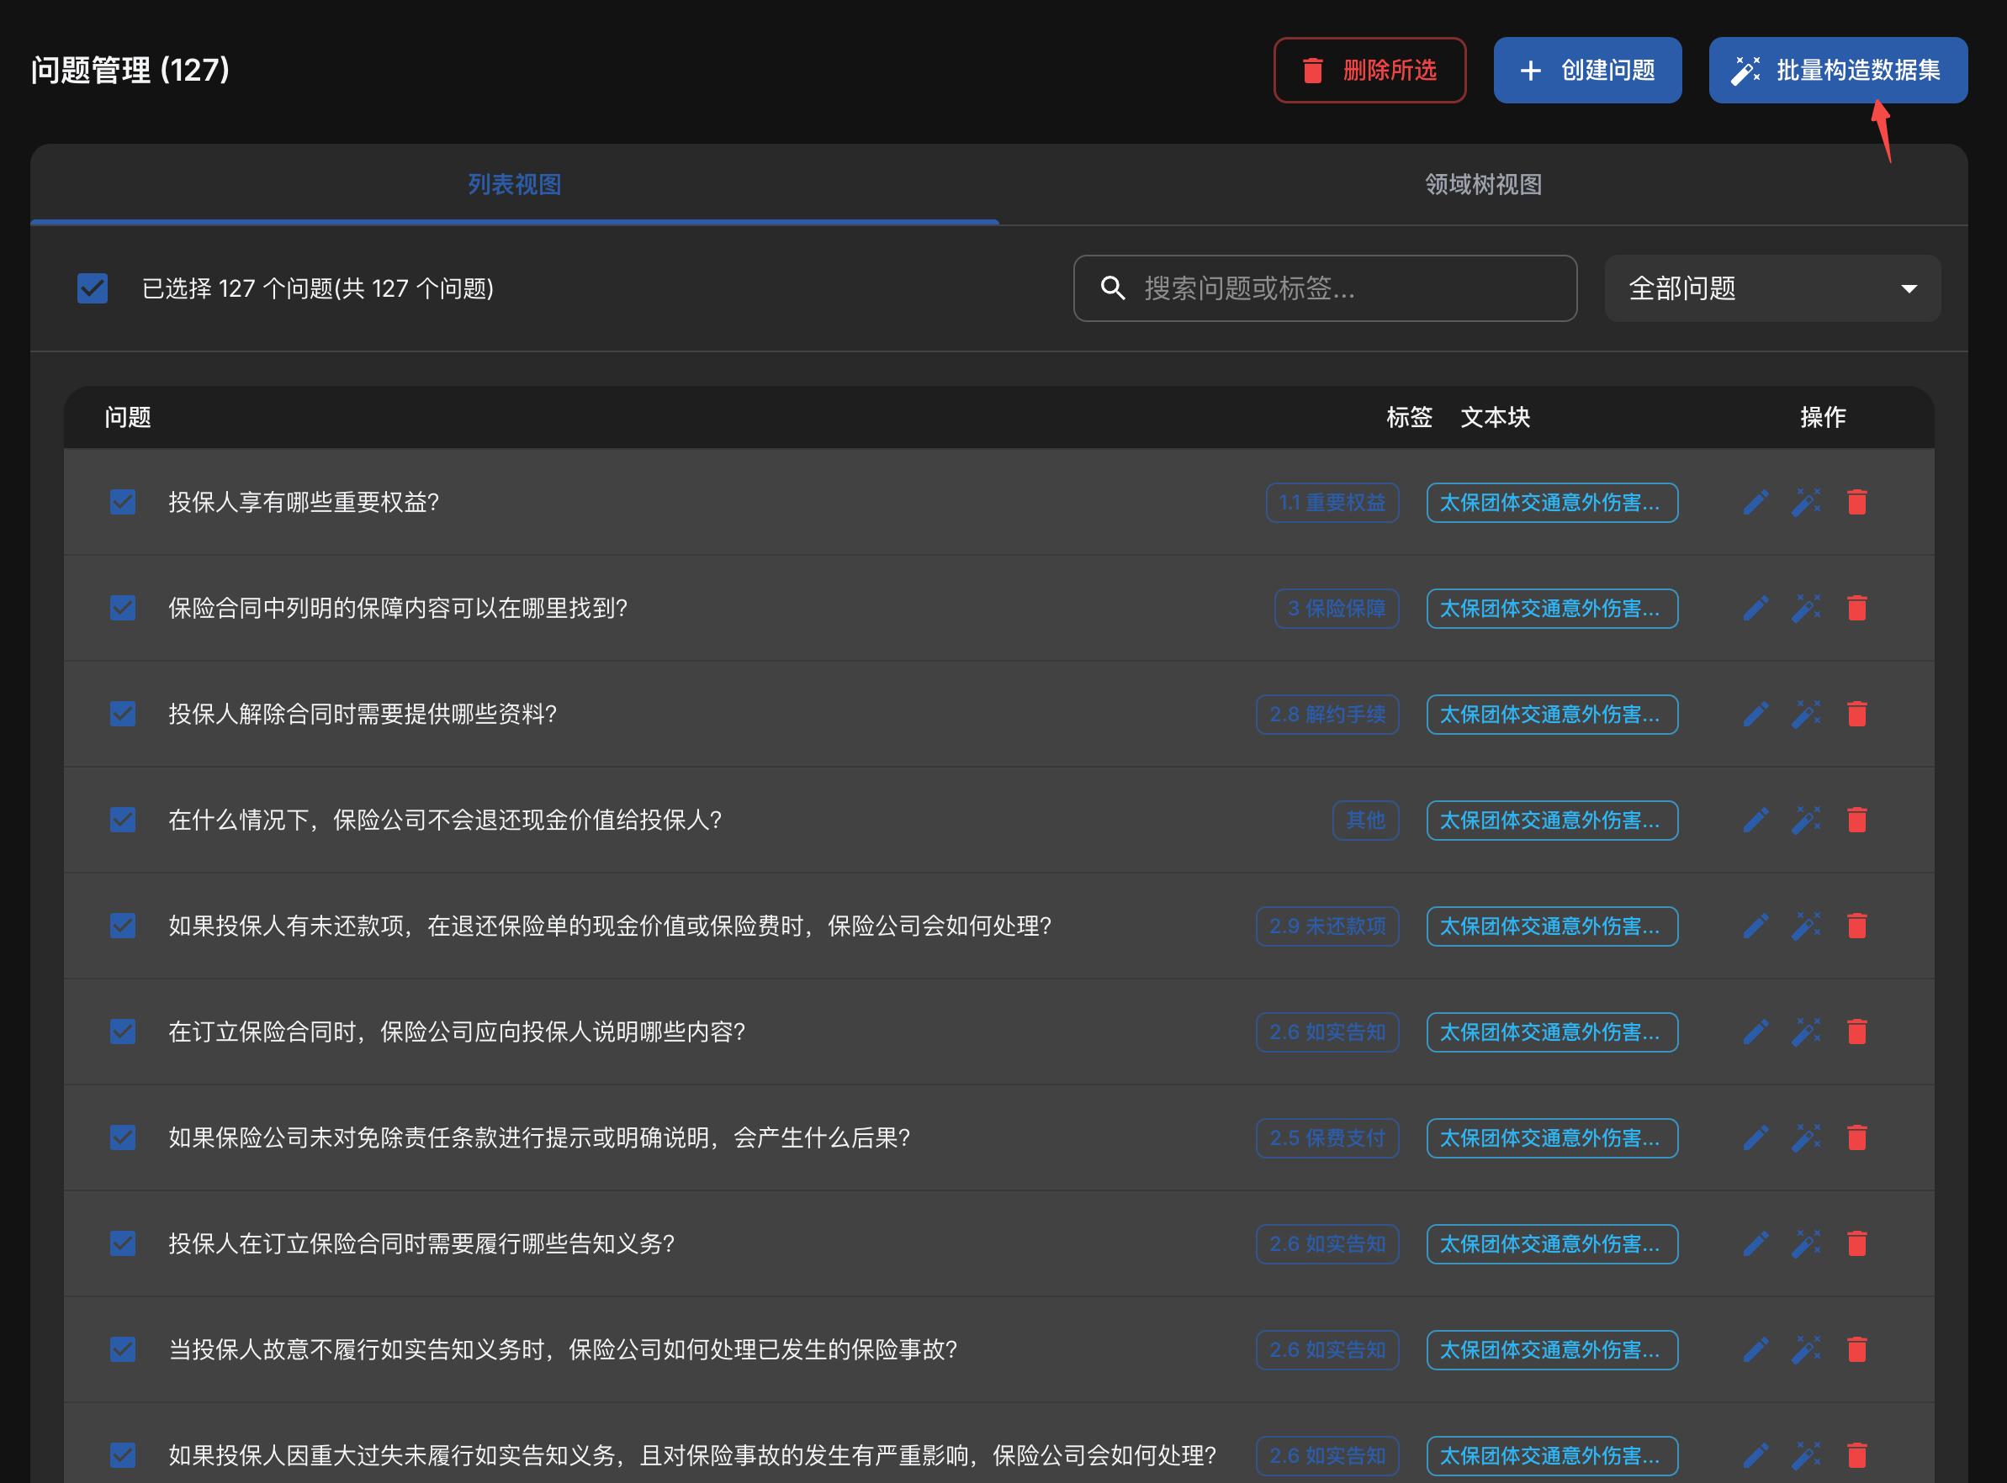Delete the question about 保险合同保障内容
This screenshot has width=2007, height=1483.
click(1857, 608)
